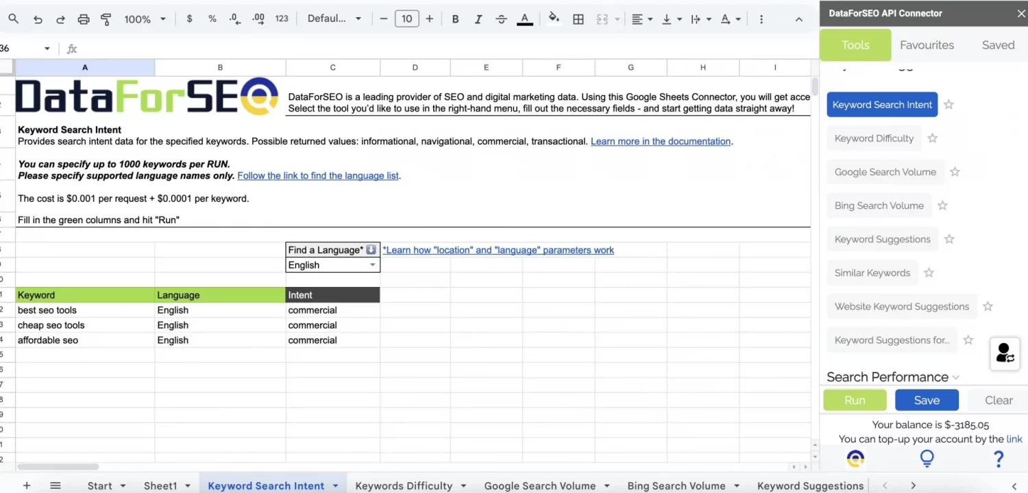Open the text color picker
The width and height of the screenshot is (1028, 493).
pyautogui.click(x=525, y=19)
